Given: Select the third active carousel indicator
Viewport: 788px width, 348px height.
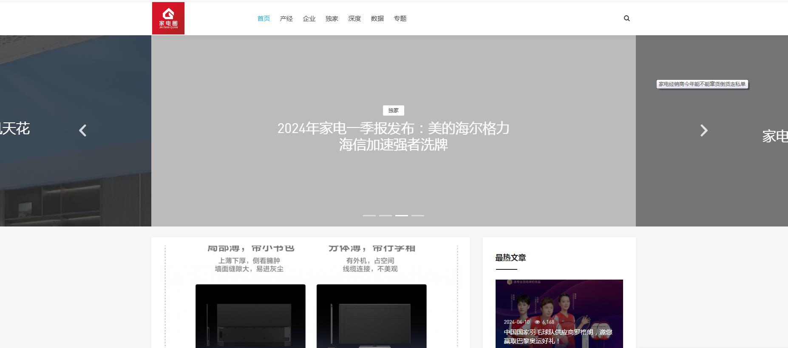Looking at the screenshot, I should point(401,215).
